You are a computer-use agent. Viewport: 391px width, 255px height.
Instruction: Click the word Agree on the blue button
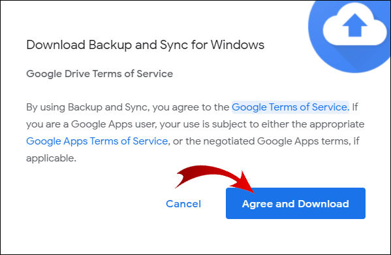point(258,204)
